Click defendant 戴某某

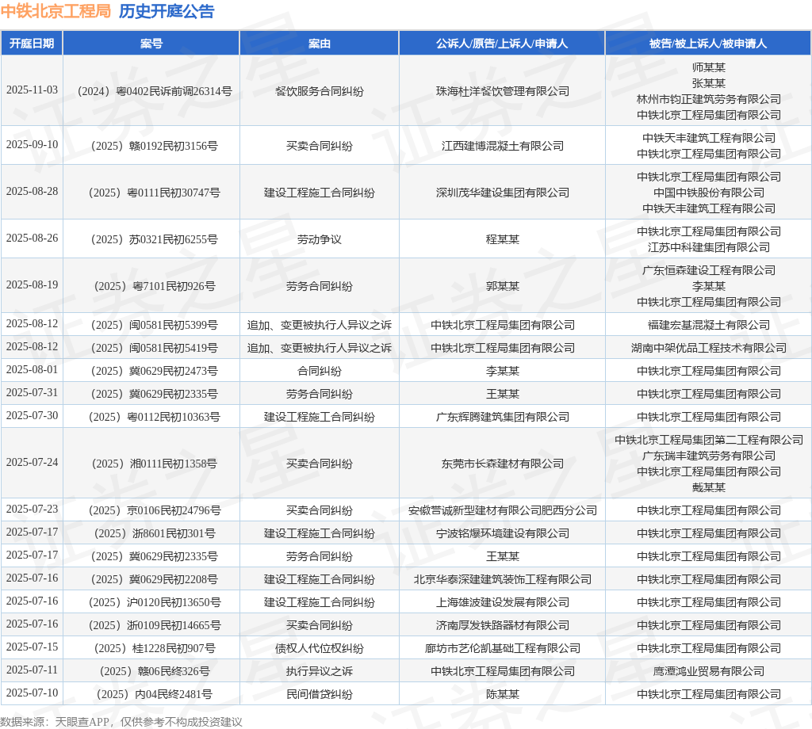tap(708, 487)
